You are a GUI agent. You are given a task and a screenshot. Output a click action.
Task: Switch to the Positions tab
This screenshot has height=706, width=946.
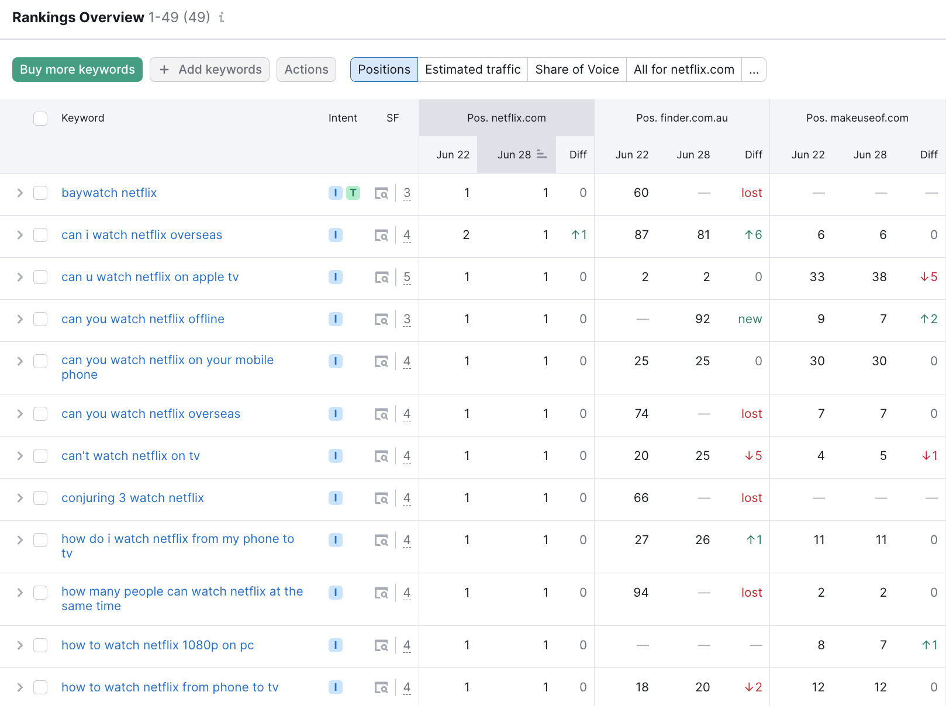click(384, 70)
